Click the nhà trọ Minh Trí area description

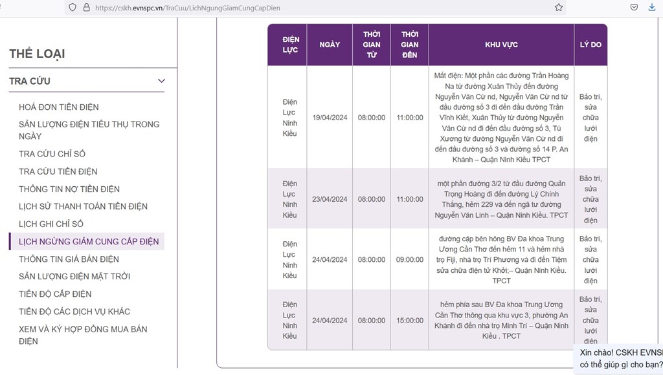pos(502,321)
